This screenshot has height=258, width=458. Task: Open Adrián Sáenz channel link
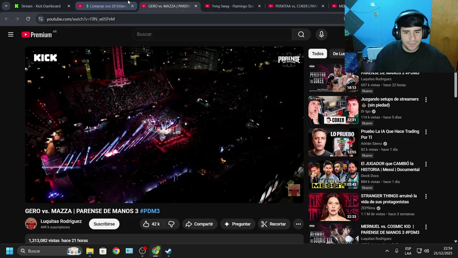tap(371, 144)
